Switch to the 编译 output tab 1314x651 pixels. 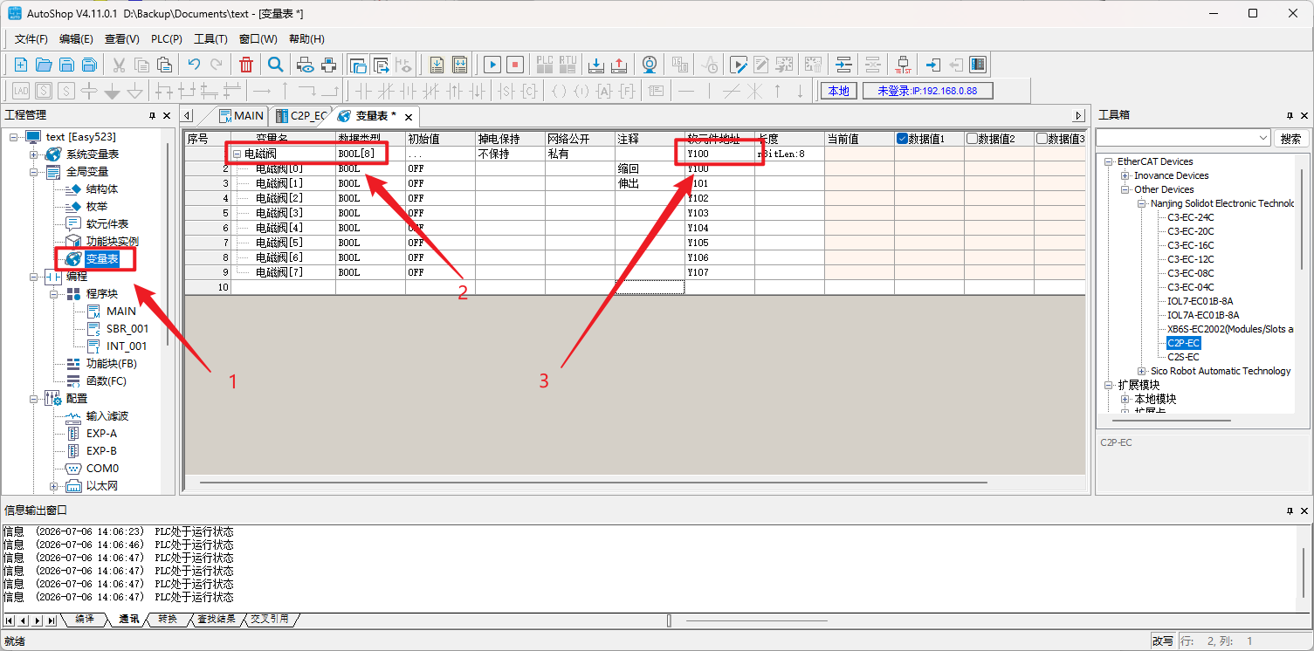click(x=85, y=619)
